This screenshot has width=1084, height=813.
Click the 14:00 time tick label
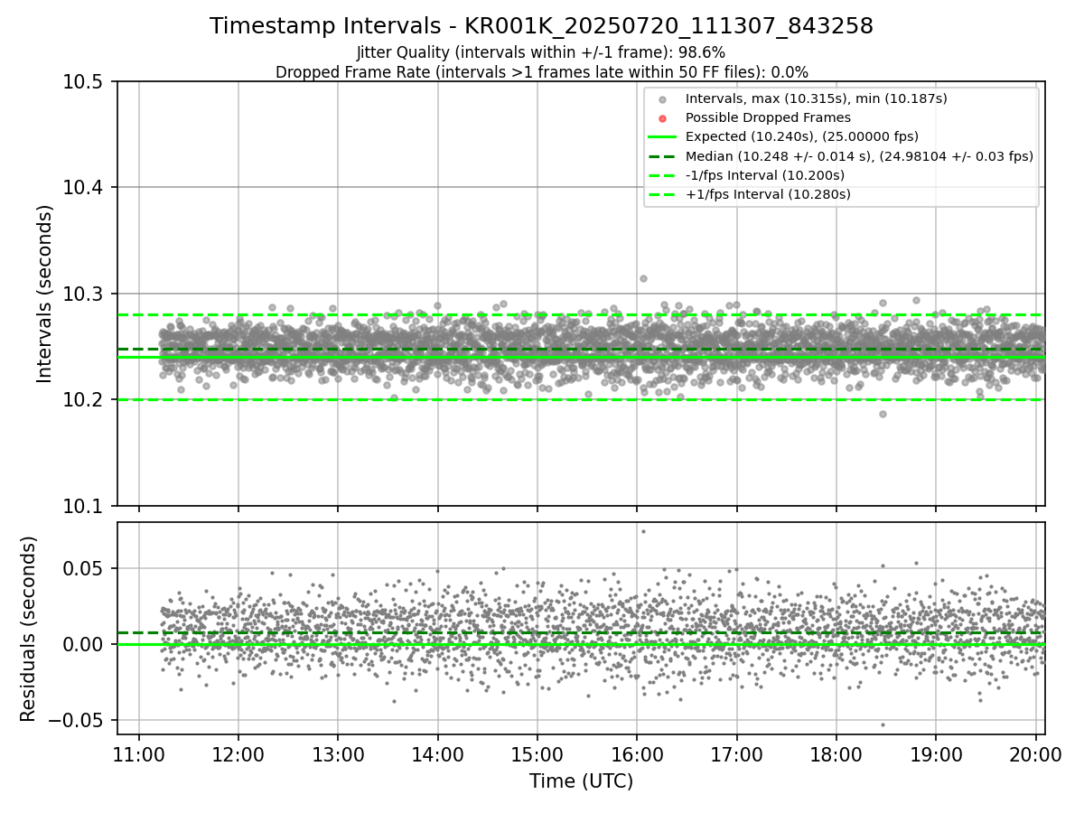437,754
